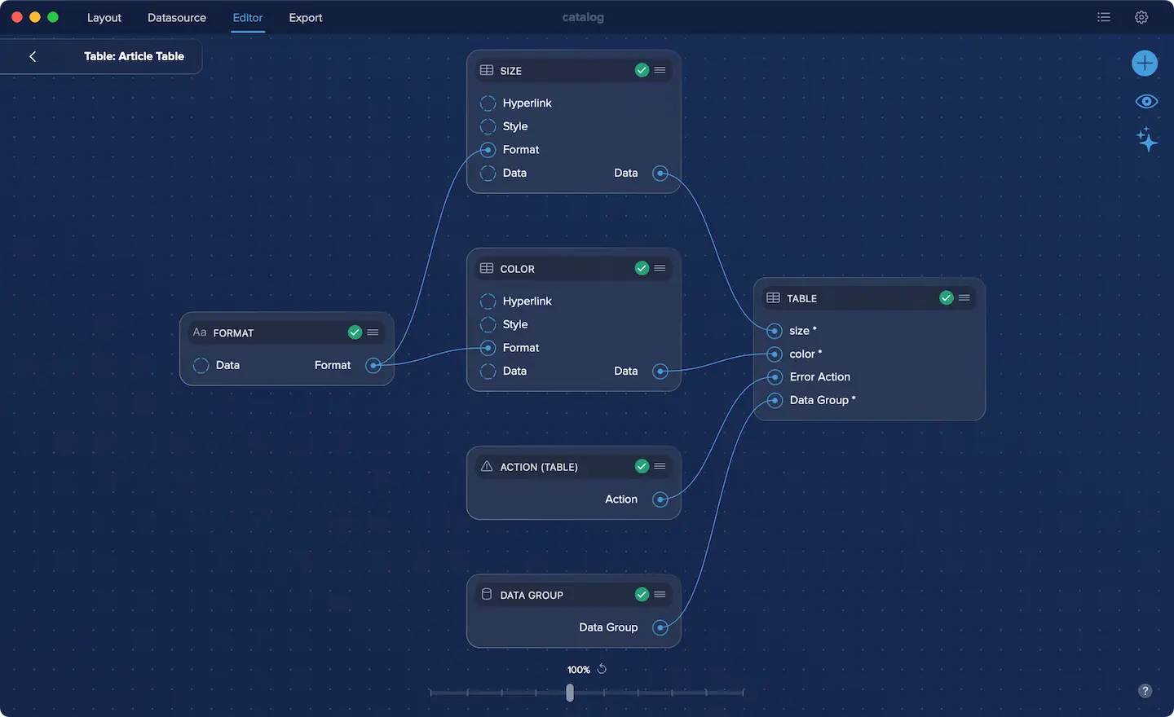Select the SIZE node Data input port
Screen dimensions: 1174x717
pyautogui.click(x=488, y=173)
